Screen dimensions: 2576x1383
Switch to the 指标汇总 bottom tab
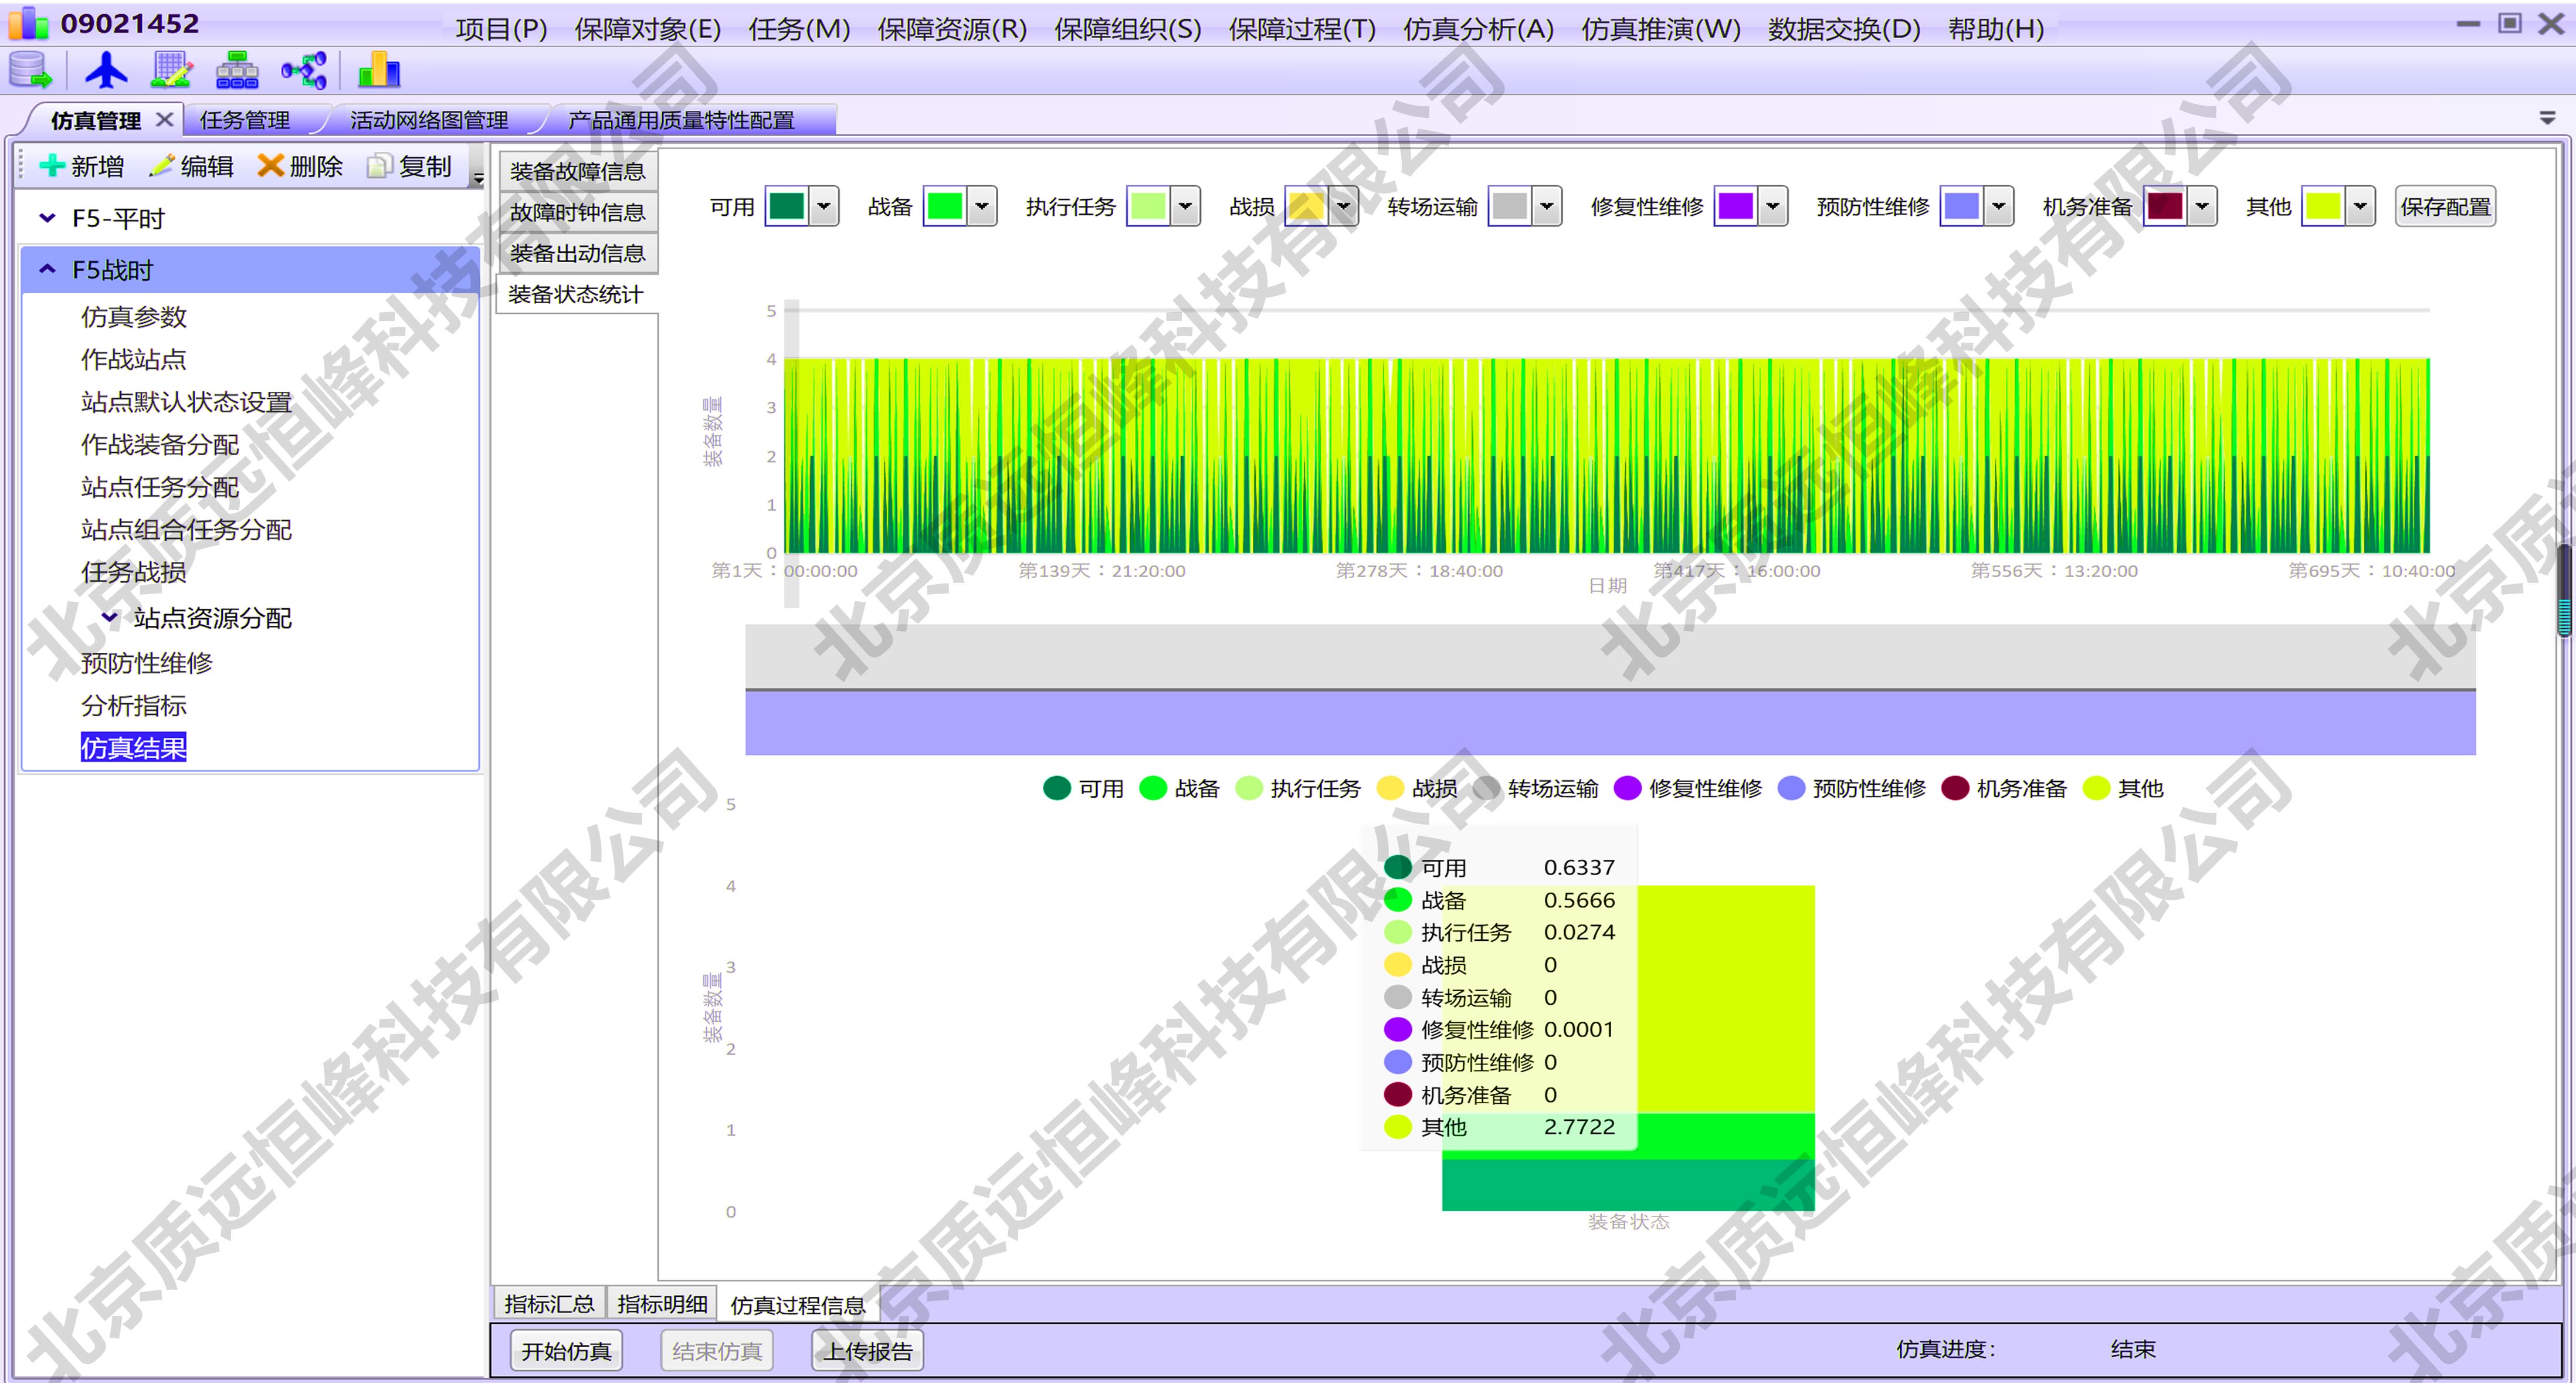coord(549,1304)
